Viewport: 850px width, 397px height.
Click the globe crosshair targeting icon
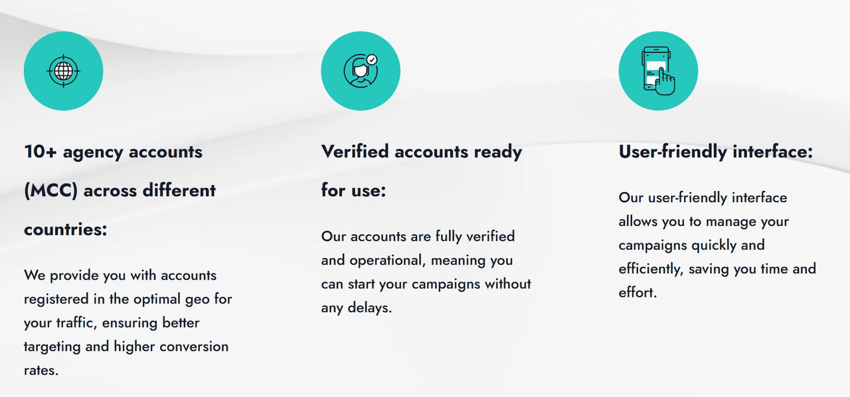(x=63, y=71)
